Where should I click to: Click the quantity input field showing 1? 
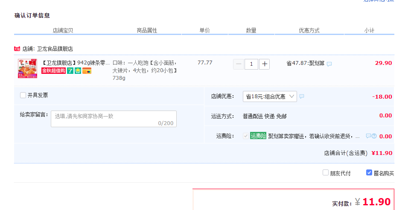[x=251, y=64]
